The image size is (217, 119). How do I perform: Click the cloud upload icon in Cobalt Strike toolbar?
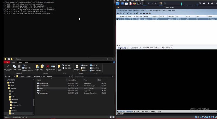point(144,14)
